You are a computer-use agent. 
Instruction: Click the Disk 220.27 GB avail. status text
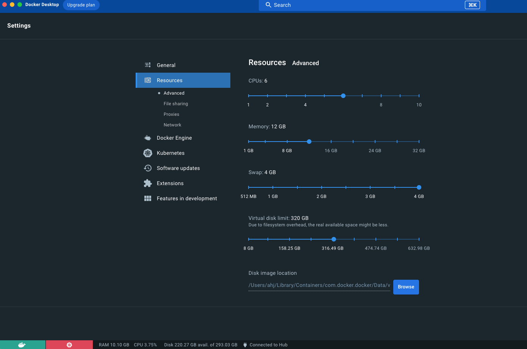(x=201, y=345)
